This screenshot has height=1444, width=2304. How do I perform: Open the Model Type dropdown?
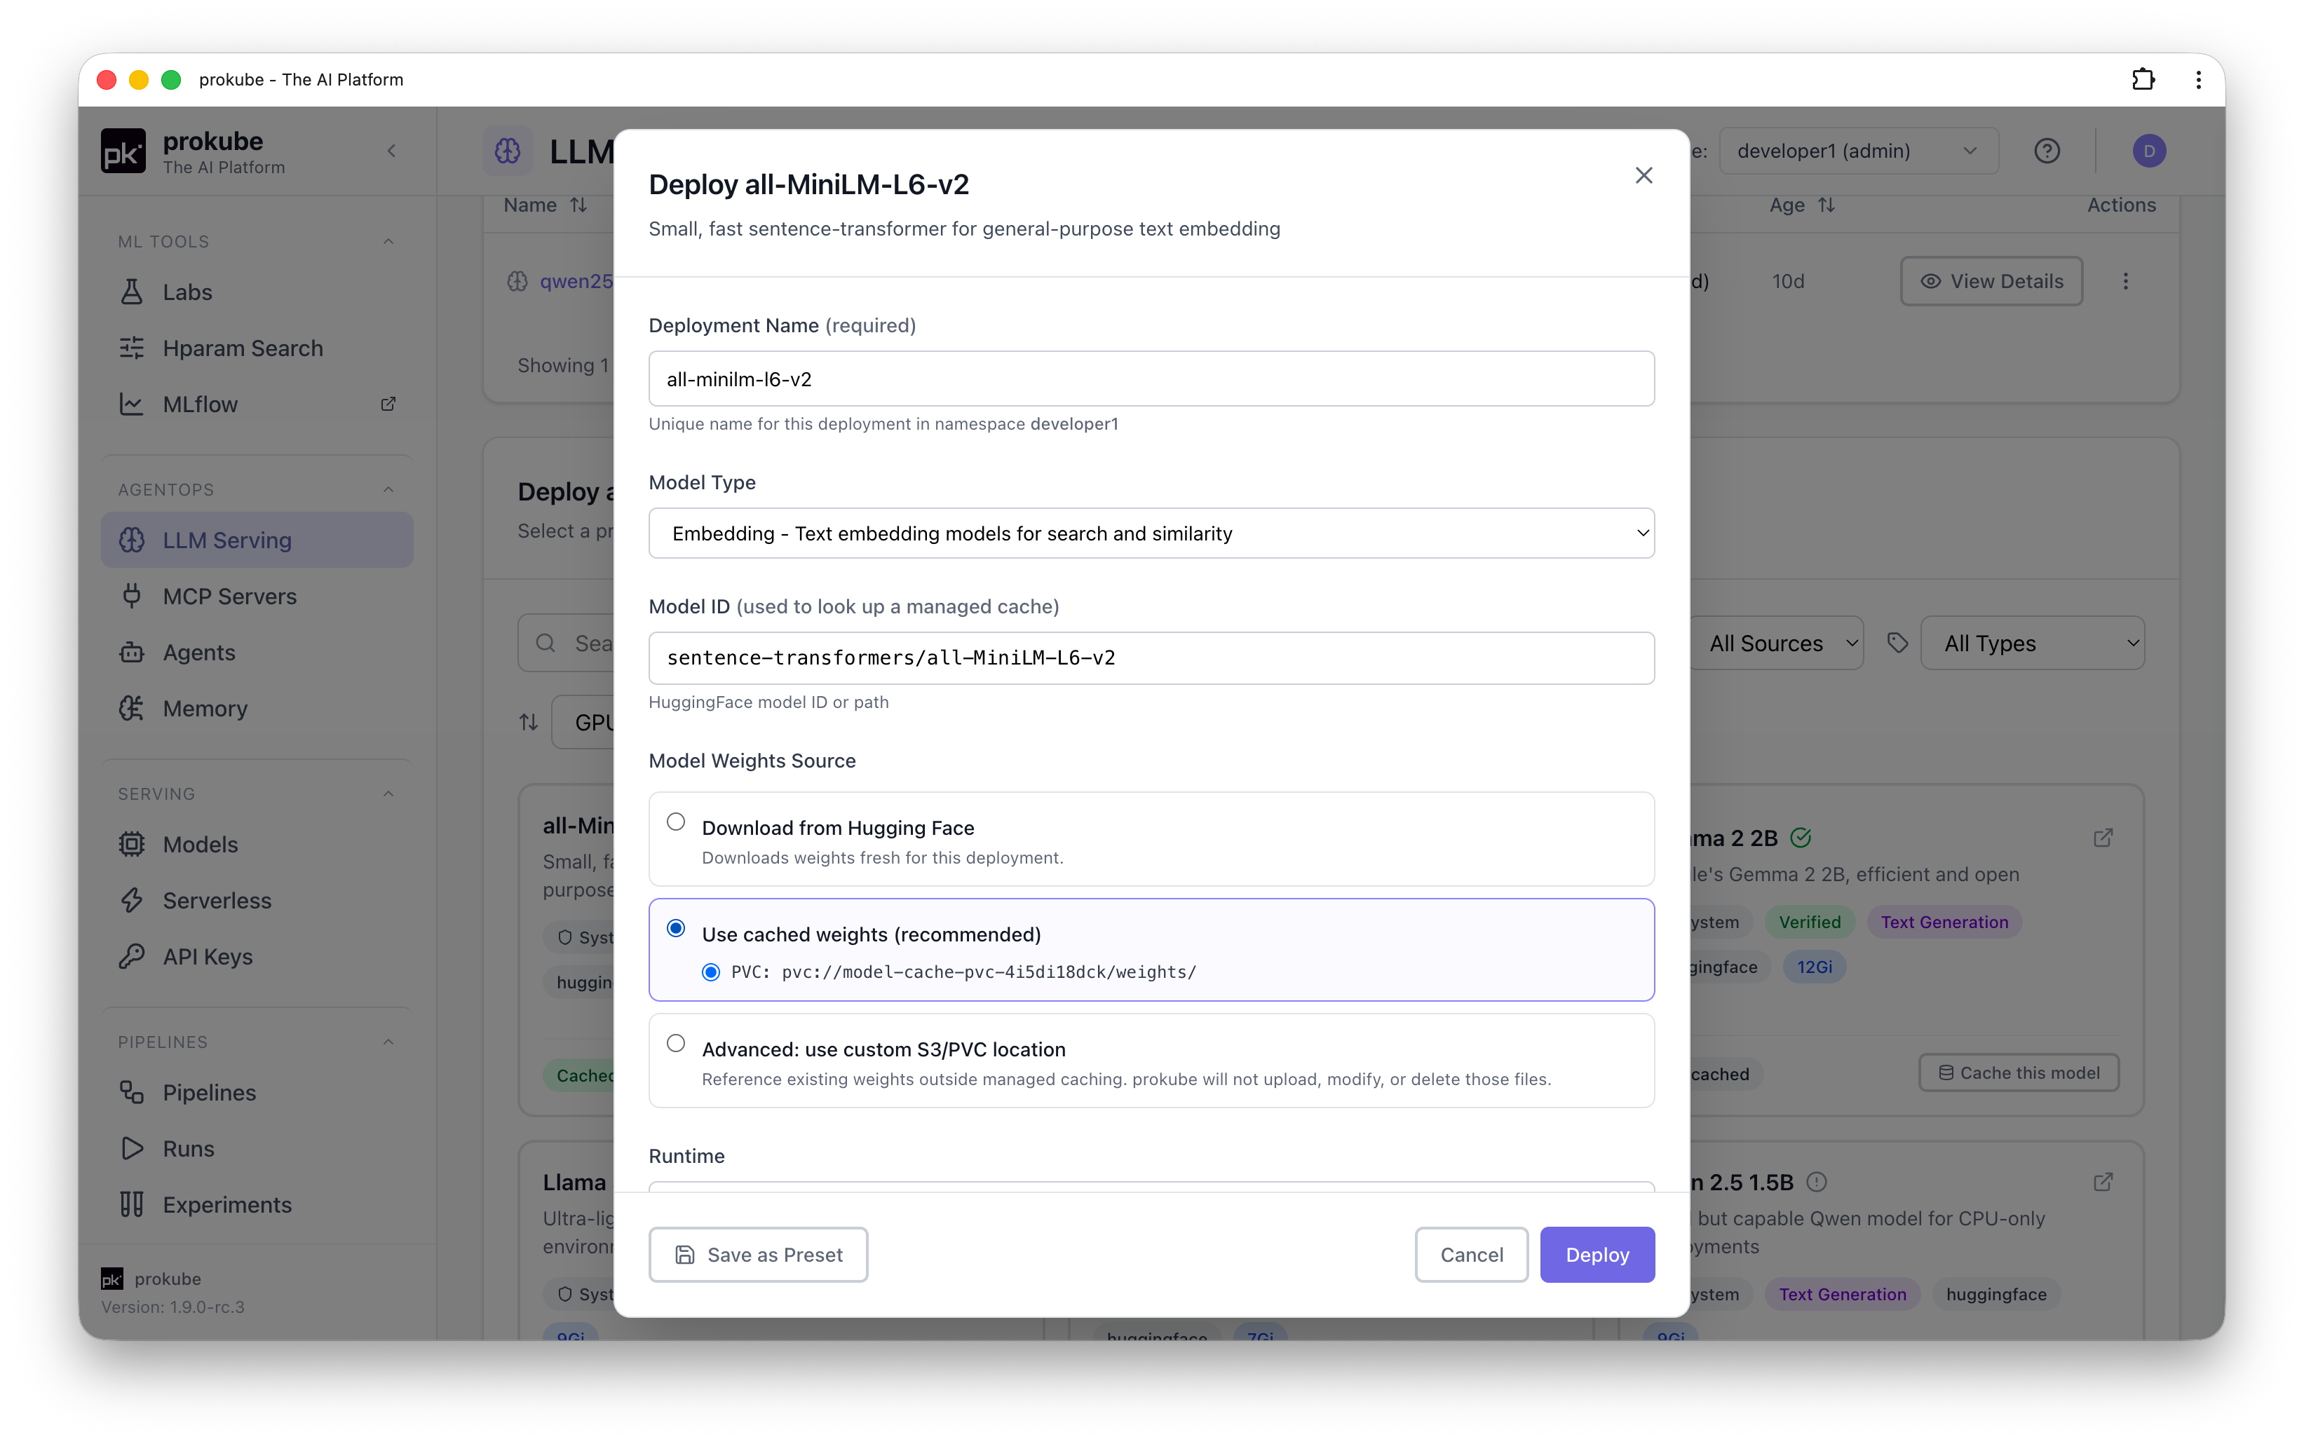tap(1151, 533)
